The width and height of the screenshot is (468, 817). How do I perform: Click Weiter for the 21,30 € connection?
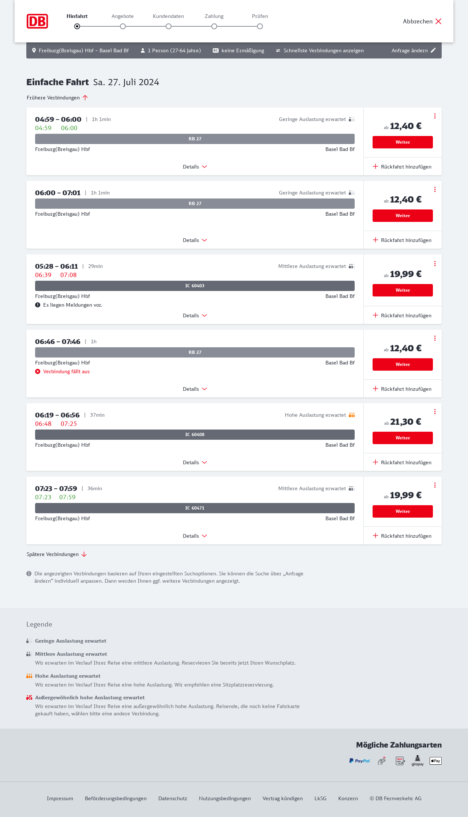coord(403,438)
